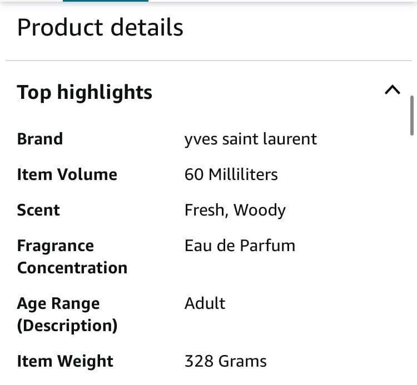Screen dimensions: 417x385
Task: Collapse the Top highlights chevron
Action: coord(393,90)
